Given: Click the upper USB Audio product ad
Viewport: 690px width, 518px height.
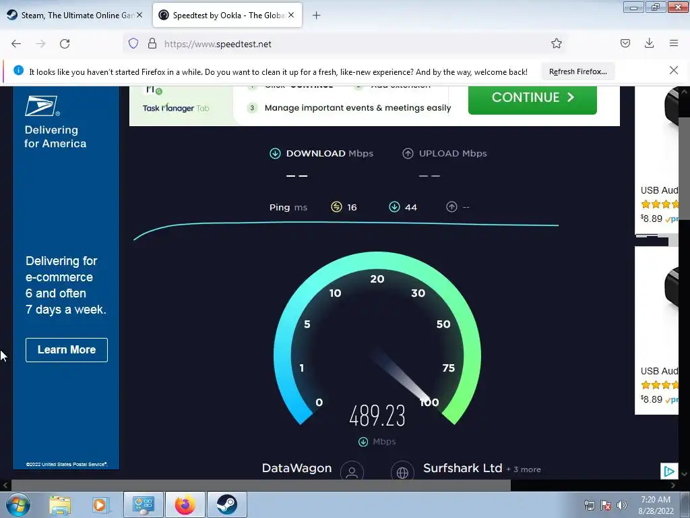Looking at the screenshot, I should click(656, 159).
